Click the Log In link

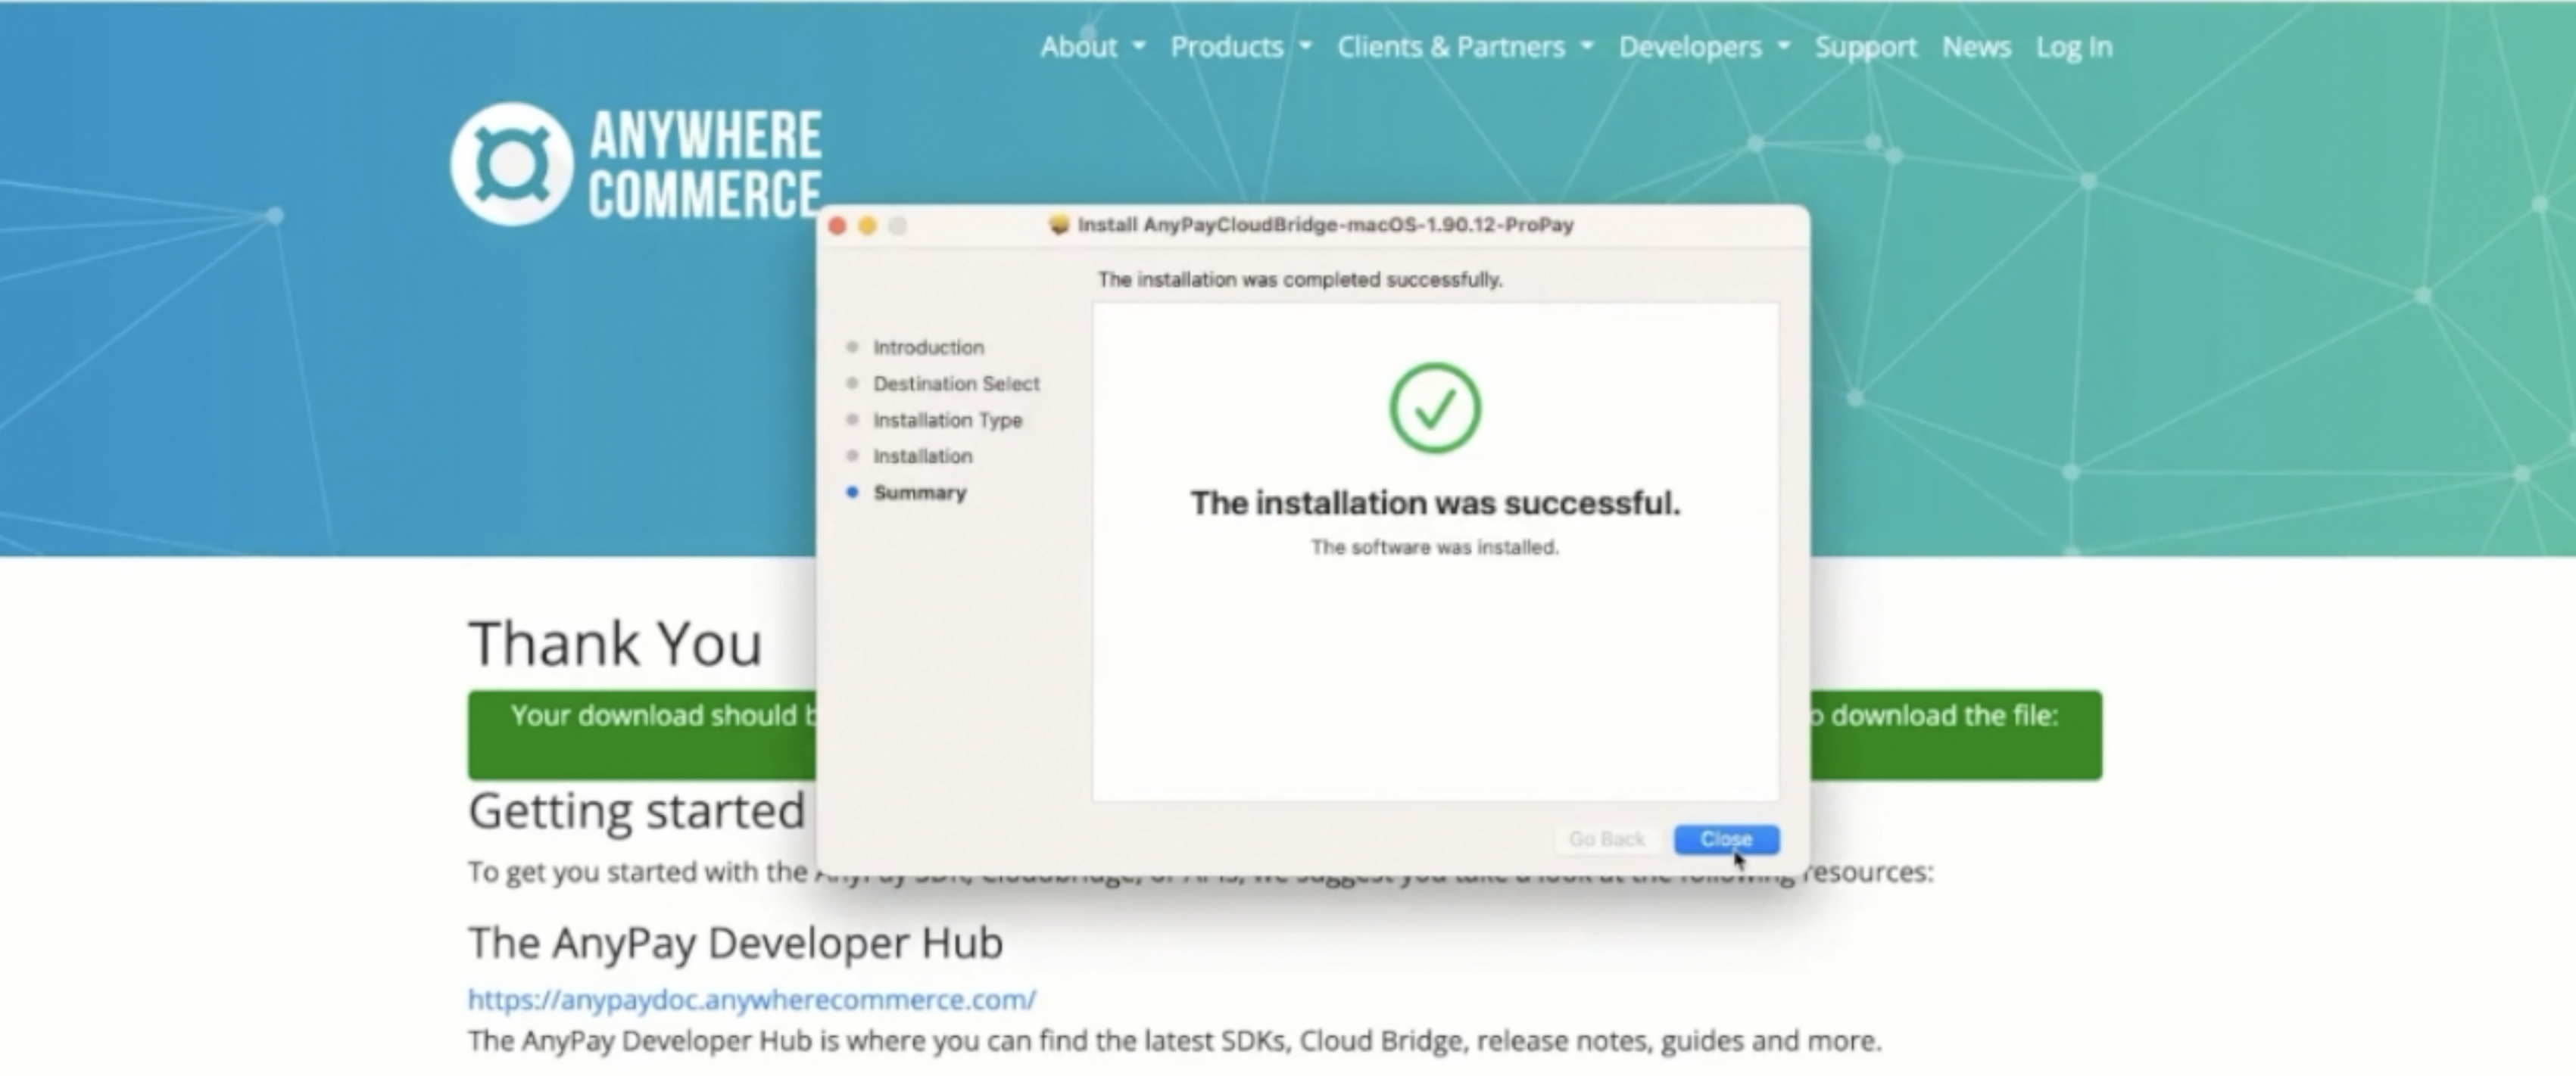pyautogui.click(x=2074, y=47)
